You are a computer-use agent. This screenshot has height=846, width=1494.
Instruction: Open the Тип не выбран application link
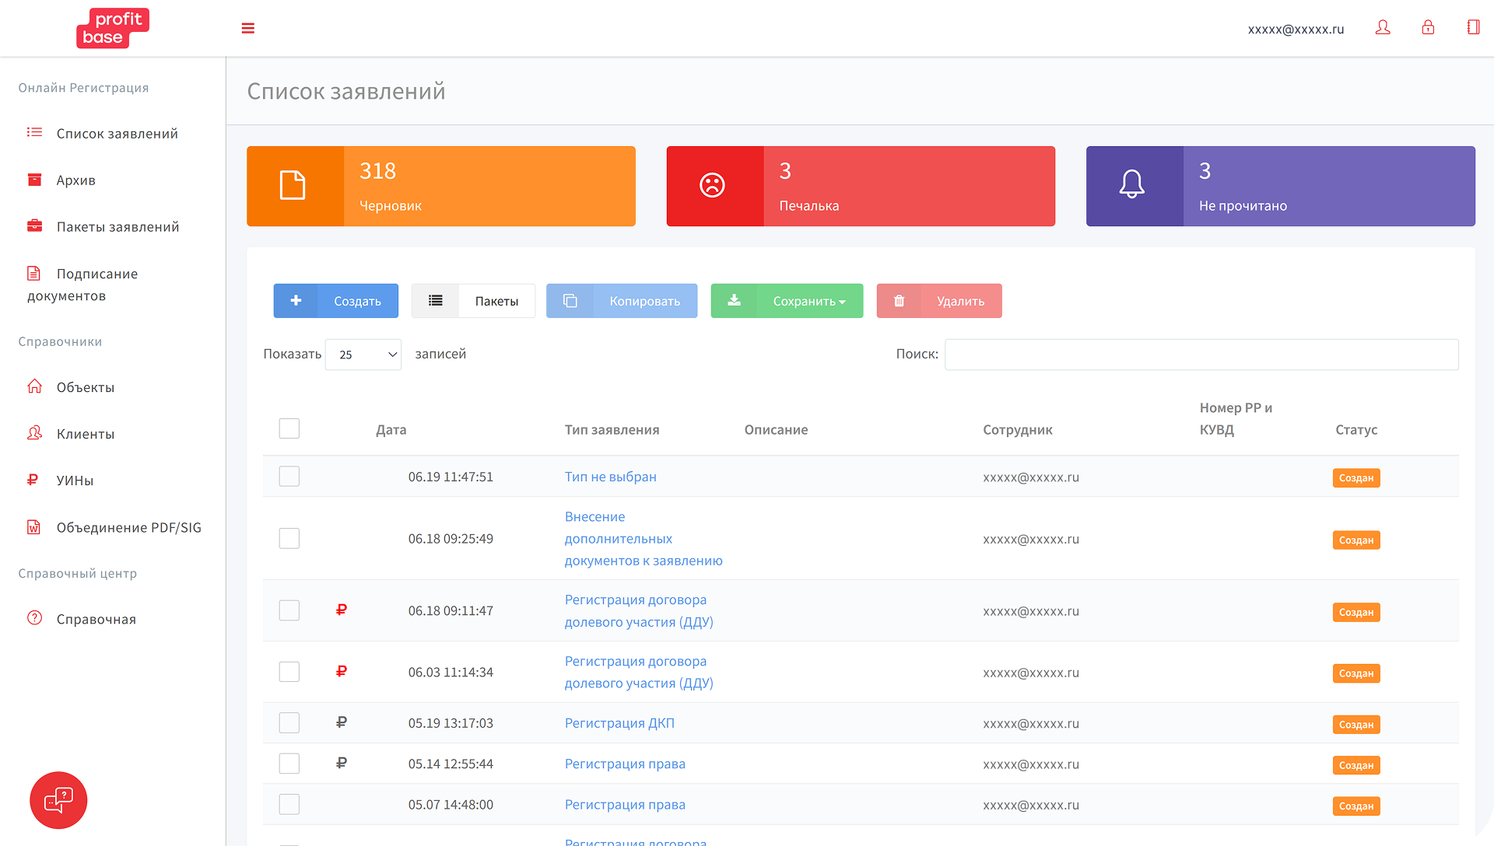coord(611,477)
